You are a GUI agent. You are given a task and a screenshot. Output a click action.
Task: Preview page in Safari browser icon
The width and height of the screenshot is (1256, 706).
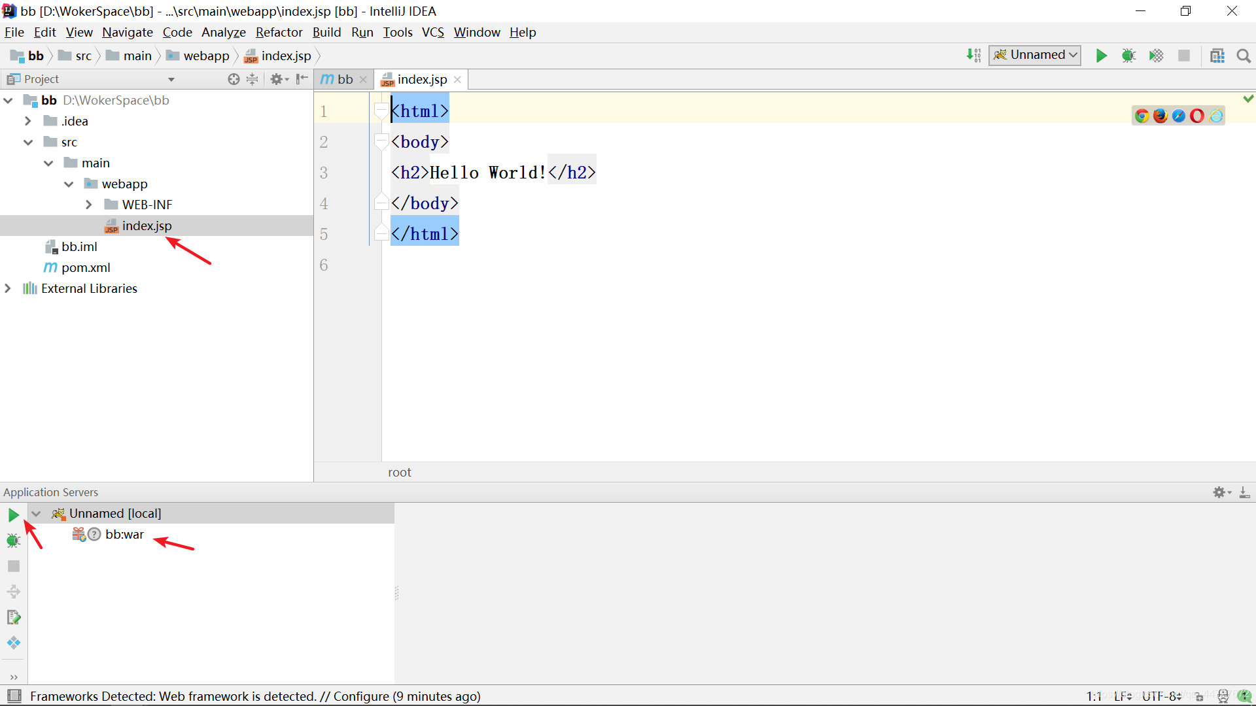click(x=1179, y=116)
